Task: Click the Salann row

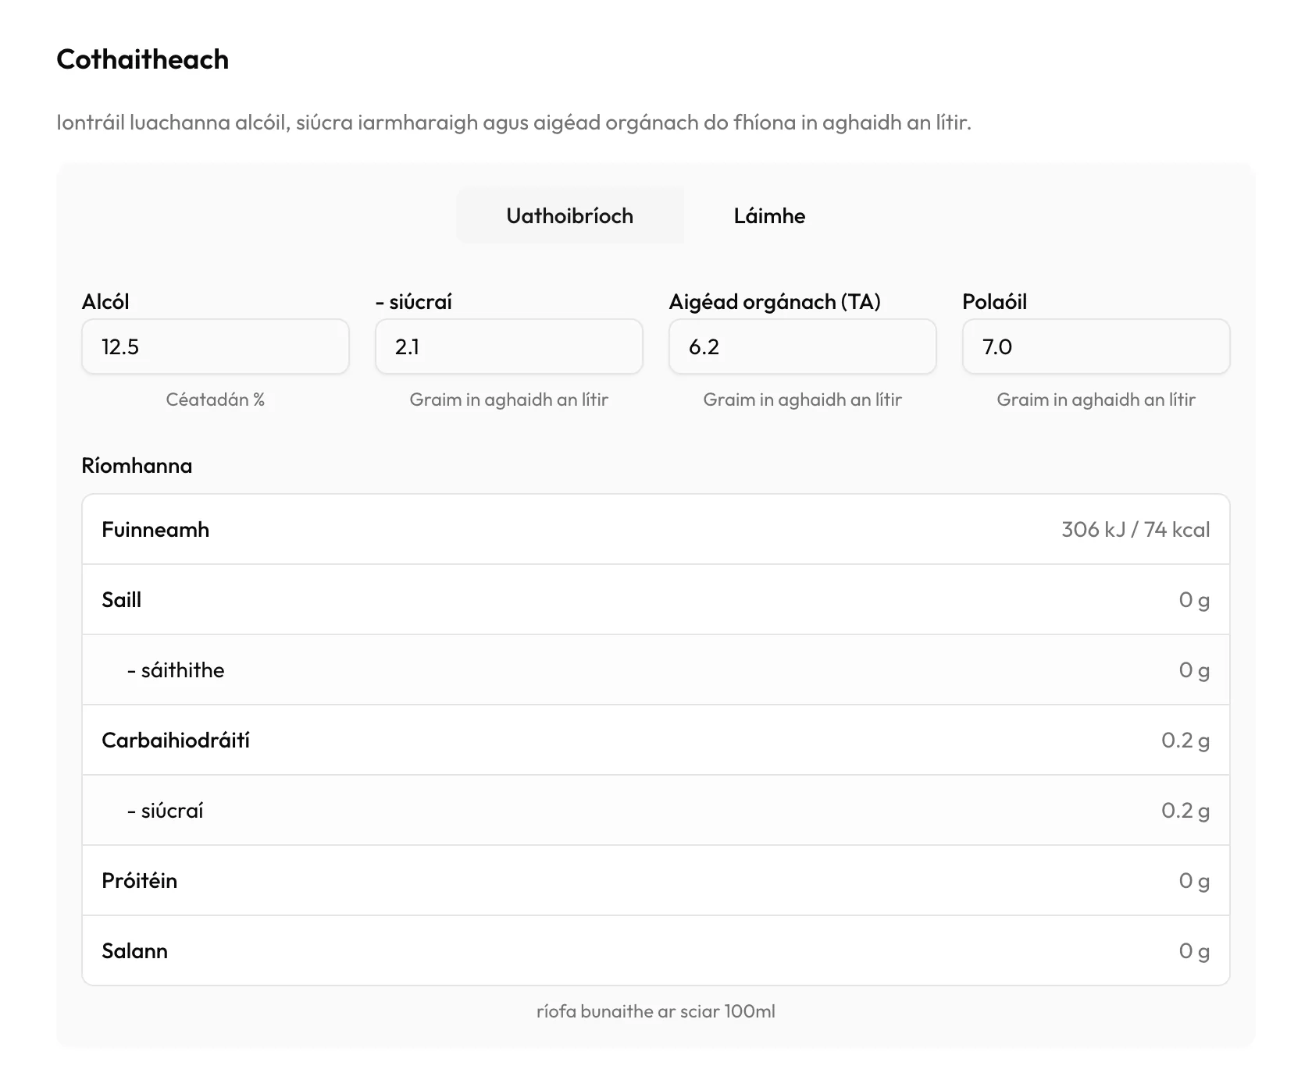Action: point(656,950)
